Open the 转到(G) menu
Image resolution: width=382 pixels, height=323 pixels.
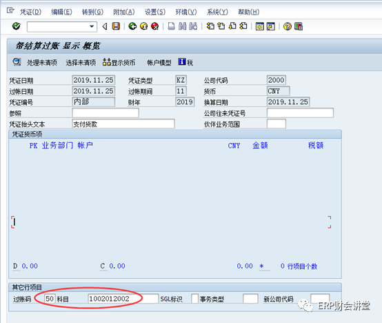(x=93, y=12)
